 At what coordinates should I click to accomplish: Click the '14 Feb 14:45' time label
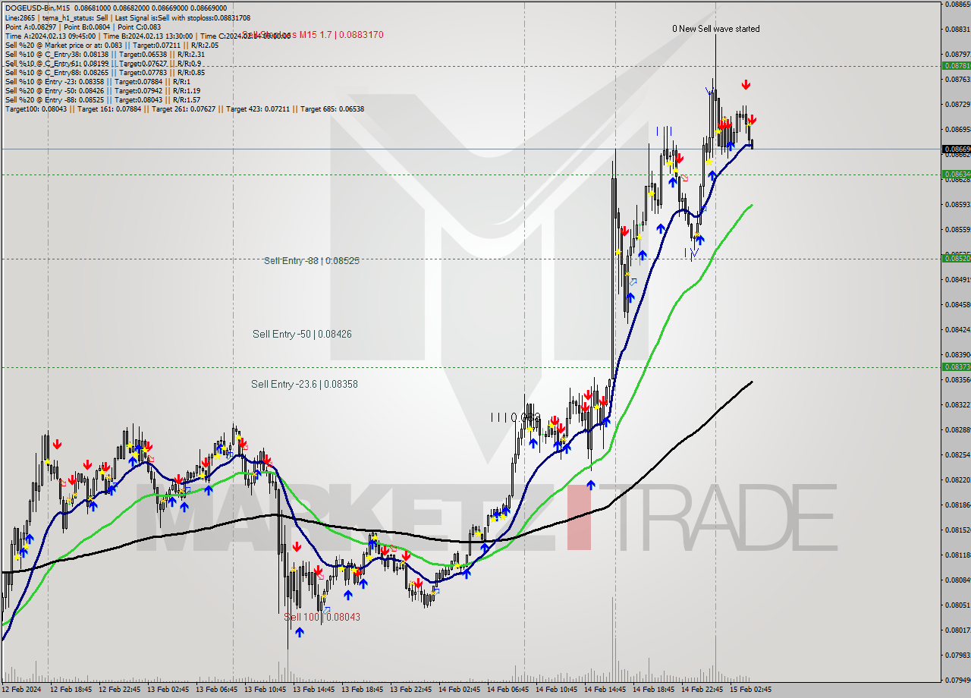(x=605, y=690)
